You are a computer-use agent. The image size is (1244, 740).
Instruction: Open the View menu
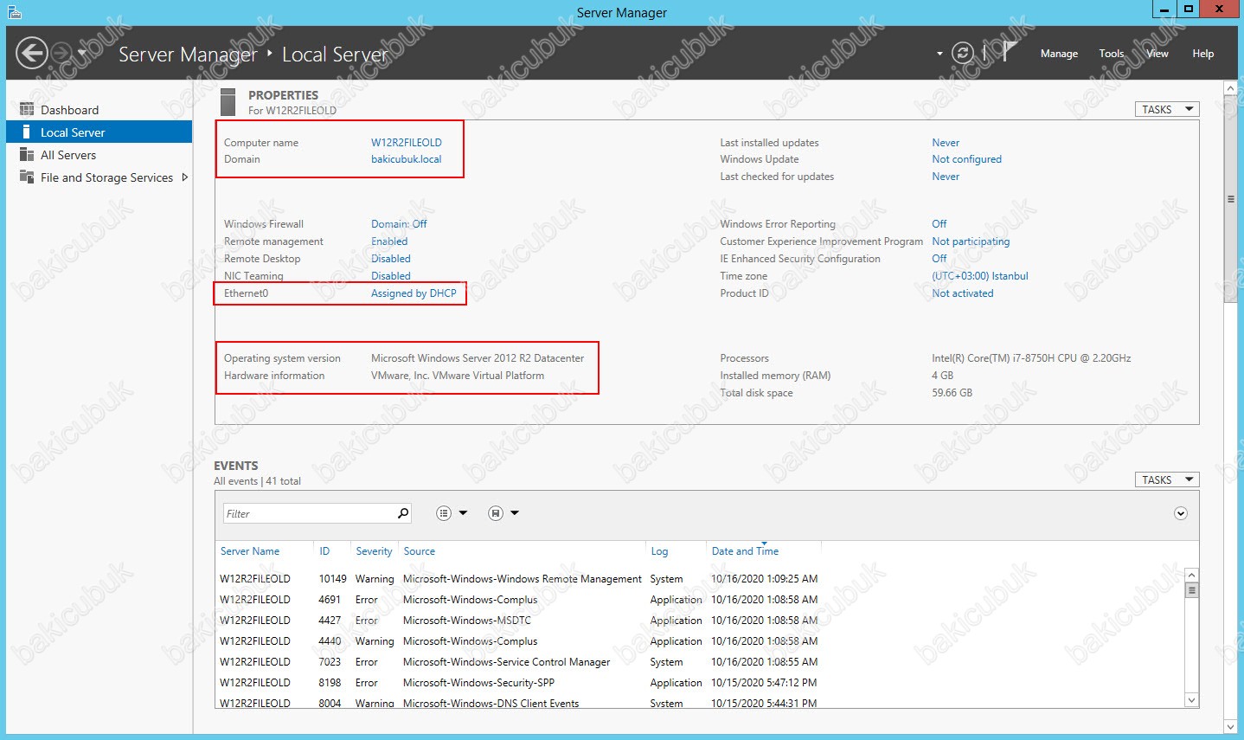point(1157,54)
